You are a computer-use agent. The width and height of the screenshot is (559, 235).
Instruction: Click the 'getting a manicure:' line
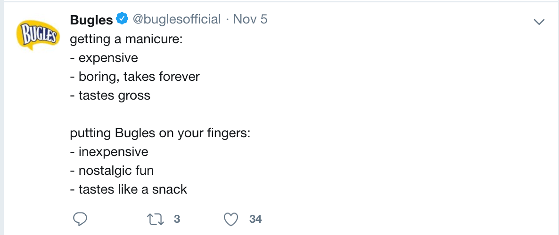pyautogui.click(x=126, y=39)
